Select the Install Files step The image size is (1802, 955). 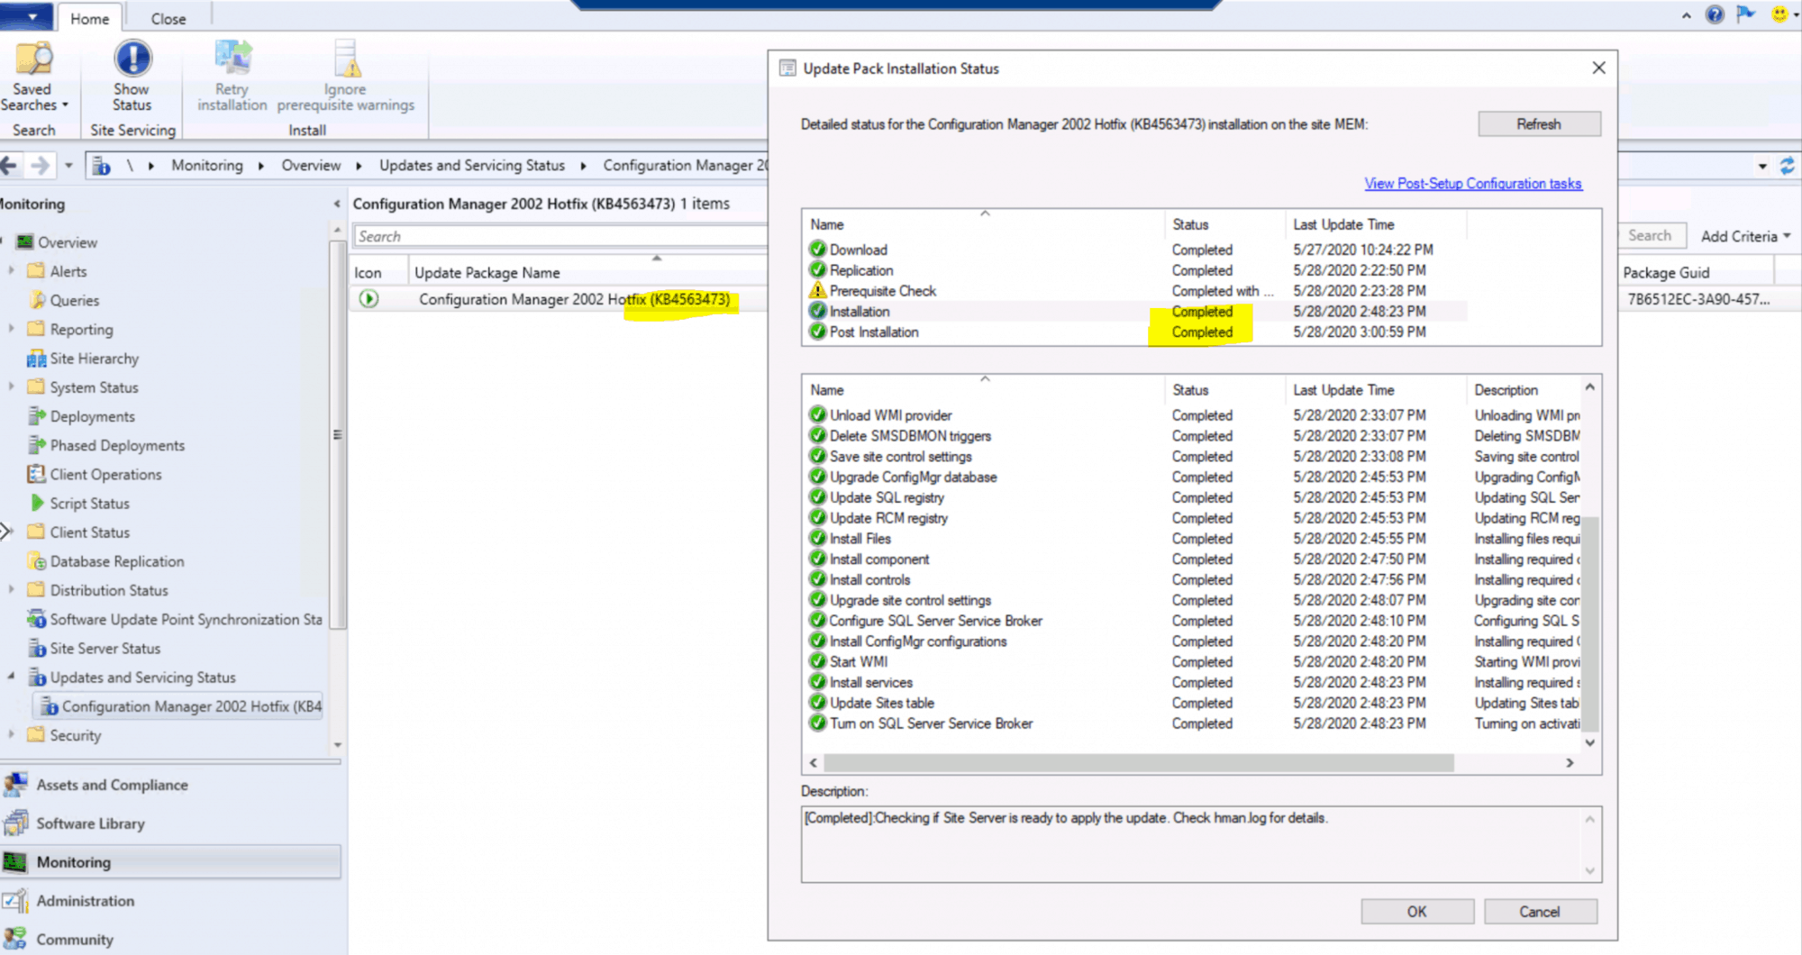pos(1189,539)
